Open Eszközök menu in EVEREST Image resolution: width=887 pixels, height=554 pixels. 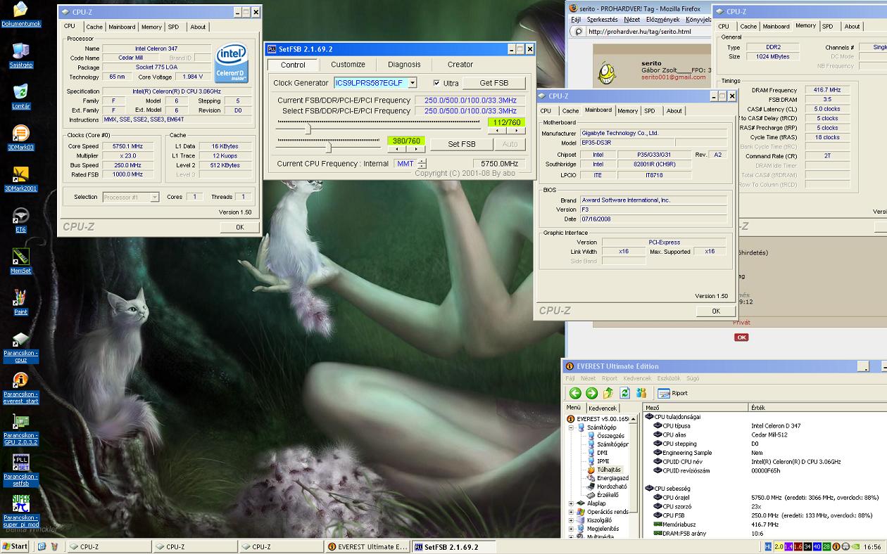669,378
